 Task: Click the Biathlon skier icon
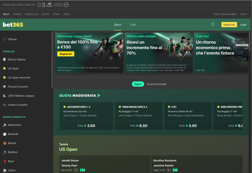(x=5, y=152)
